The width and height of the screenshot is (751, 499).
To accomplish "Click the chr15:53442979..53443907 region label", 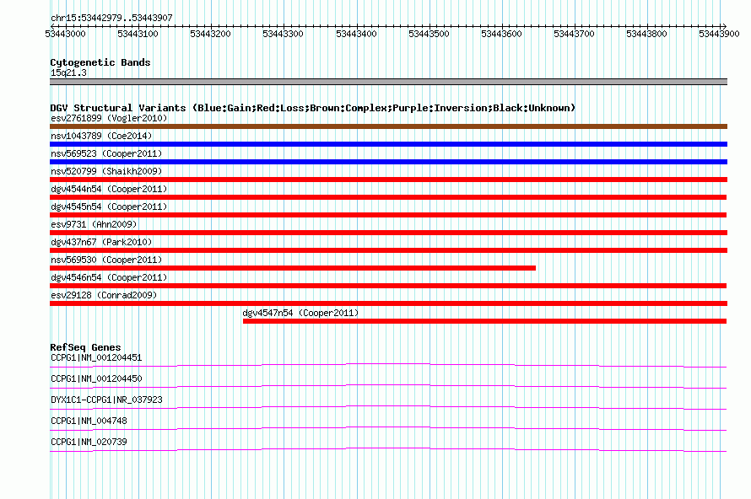I will point(111,18).
